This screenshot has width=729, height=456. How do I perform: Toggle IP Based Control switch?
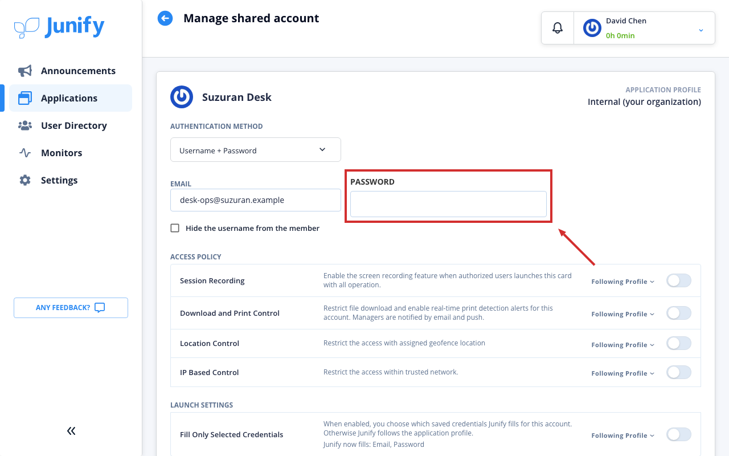(x=679, y=372)
